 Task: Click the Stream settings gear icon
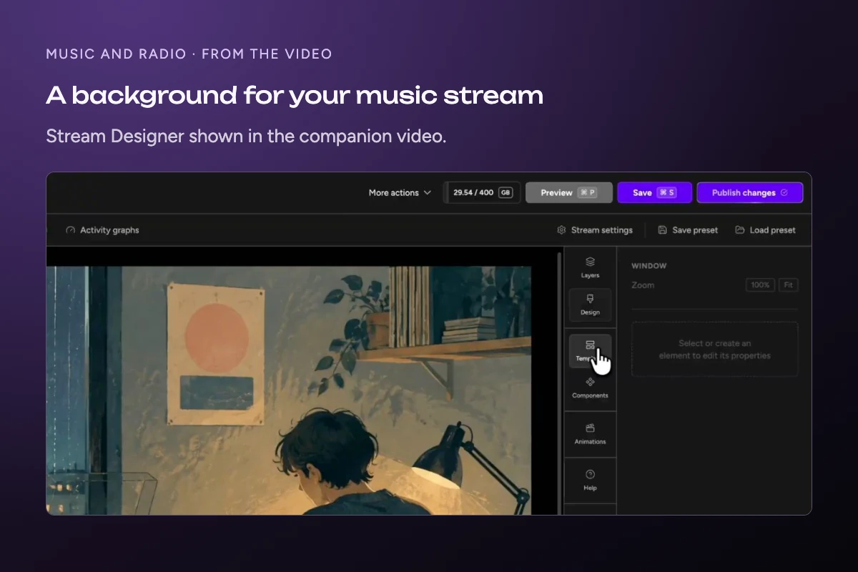click(562, 230)
